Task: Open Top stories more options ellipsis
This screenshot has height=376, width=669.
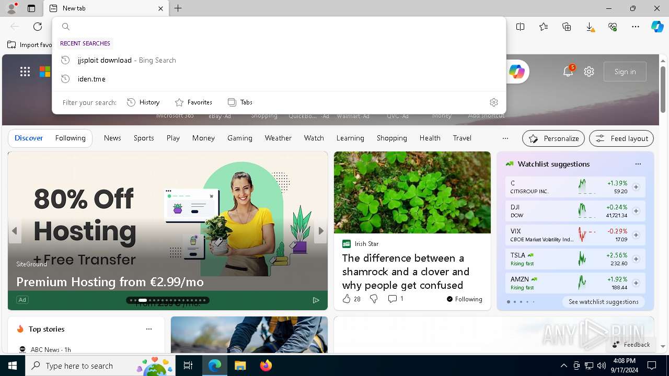Action: pos(149,329)
